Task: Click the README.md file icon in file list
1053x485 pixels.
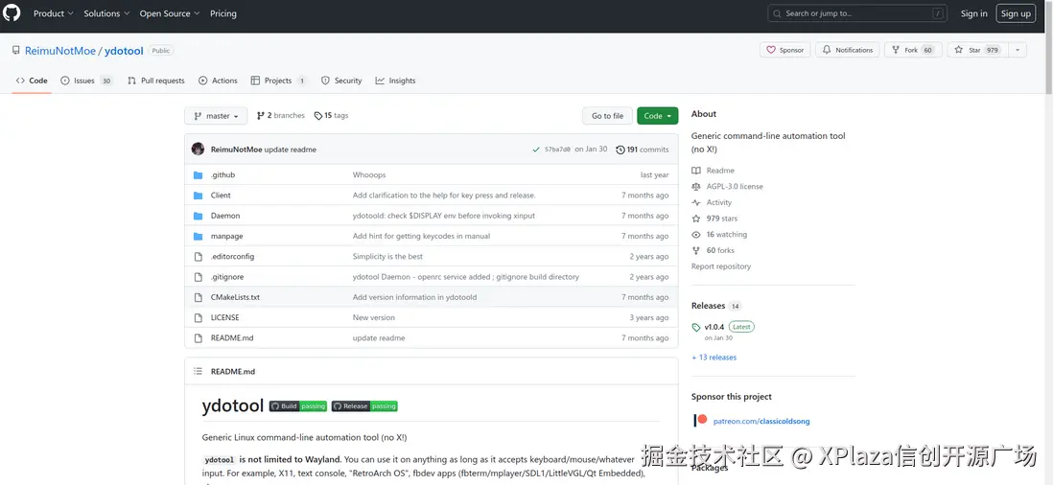Action: click(x=199, y=338)
